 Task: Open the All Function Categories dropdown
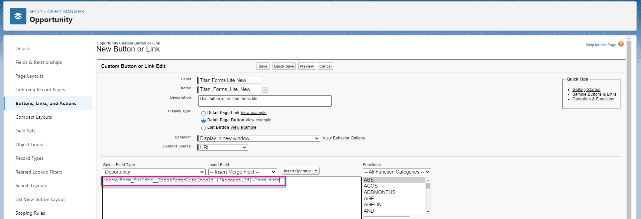coord(397,172)
